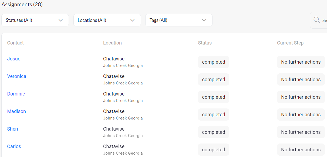
Task: Open contact Carlos
Action: (x=14, y=146)
